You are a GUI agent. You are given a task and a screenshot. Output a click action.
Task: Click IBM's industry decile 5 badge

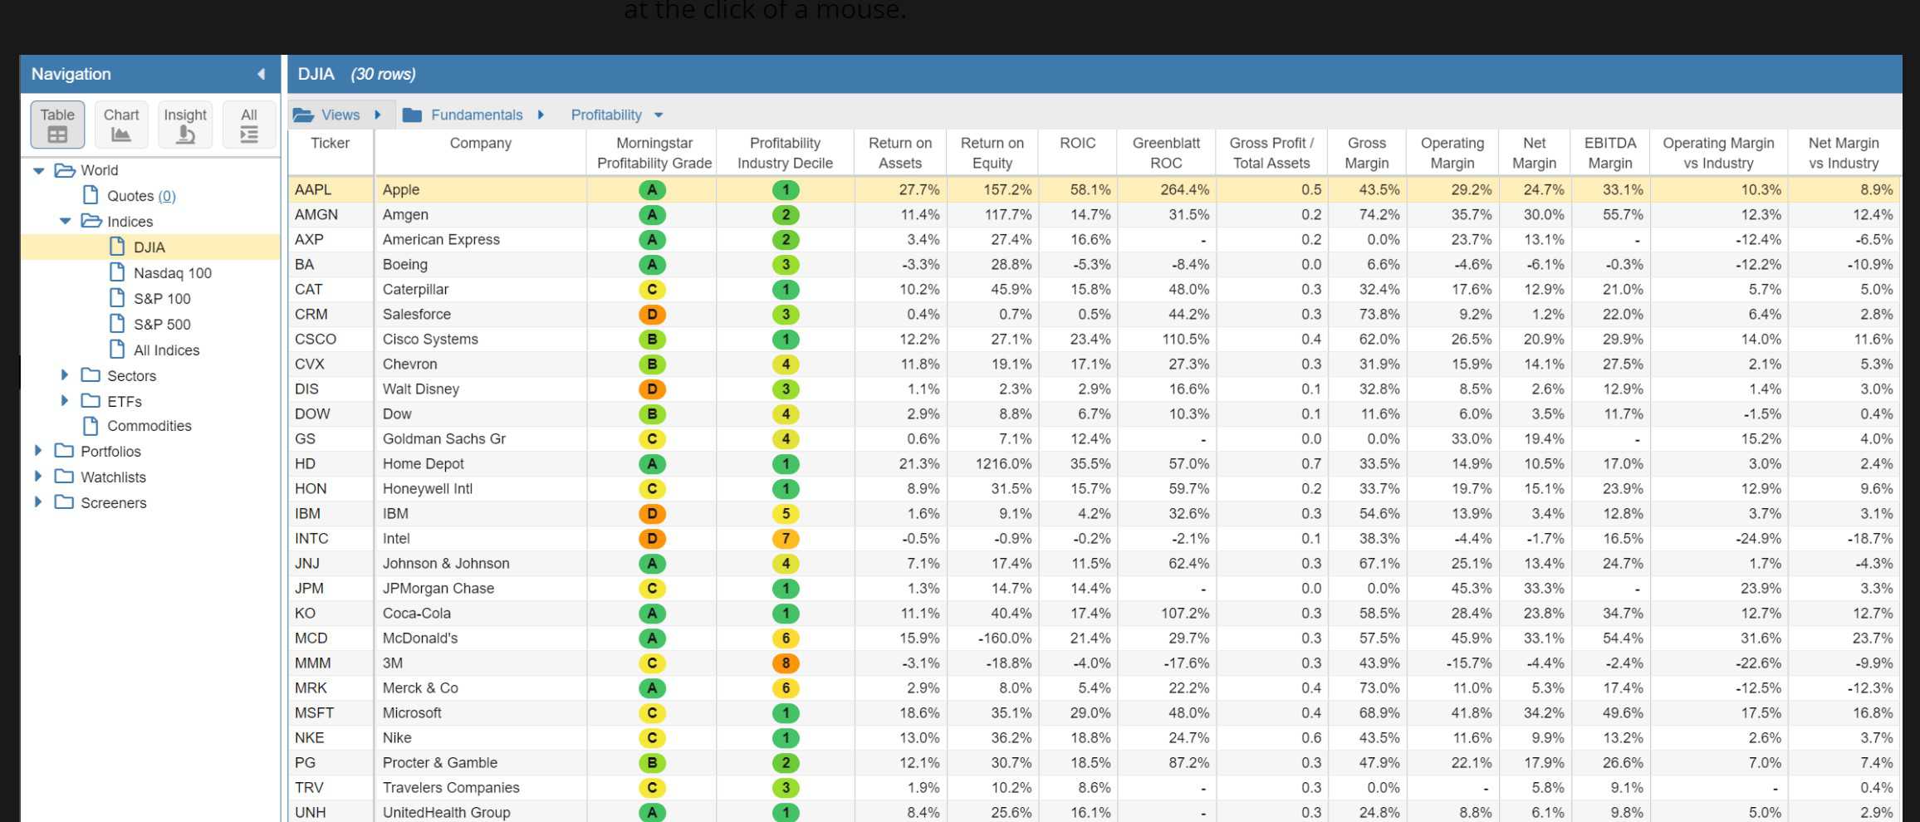point(786,514)
